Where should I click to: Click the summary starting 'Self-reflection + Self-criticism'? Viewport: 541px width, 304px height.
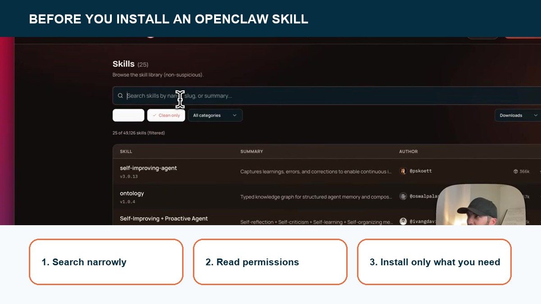point(316,222)
